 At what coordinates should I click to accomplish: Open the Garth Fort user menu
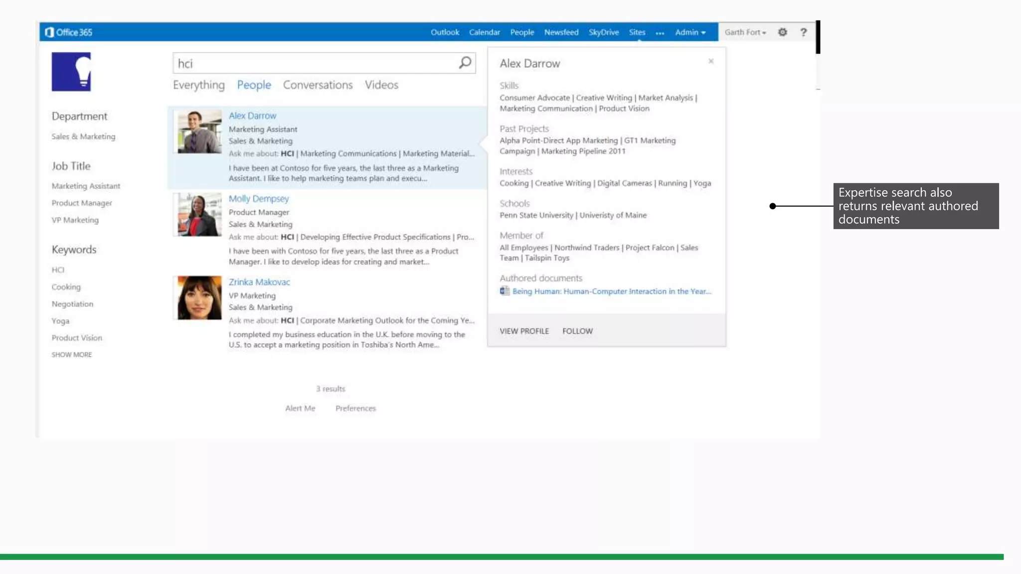(745, 32)
